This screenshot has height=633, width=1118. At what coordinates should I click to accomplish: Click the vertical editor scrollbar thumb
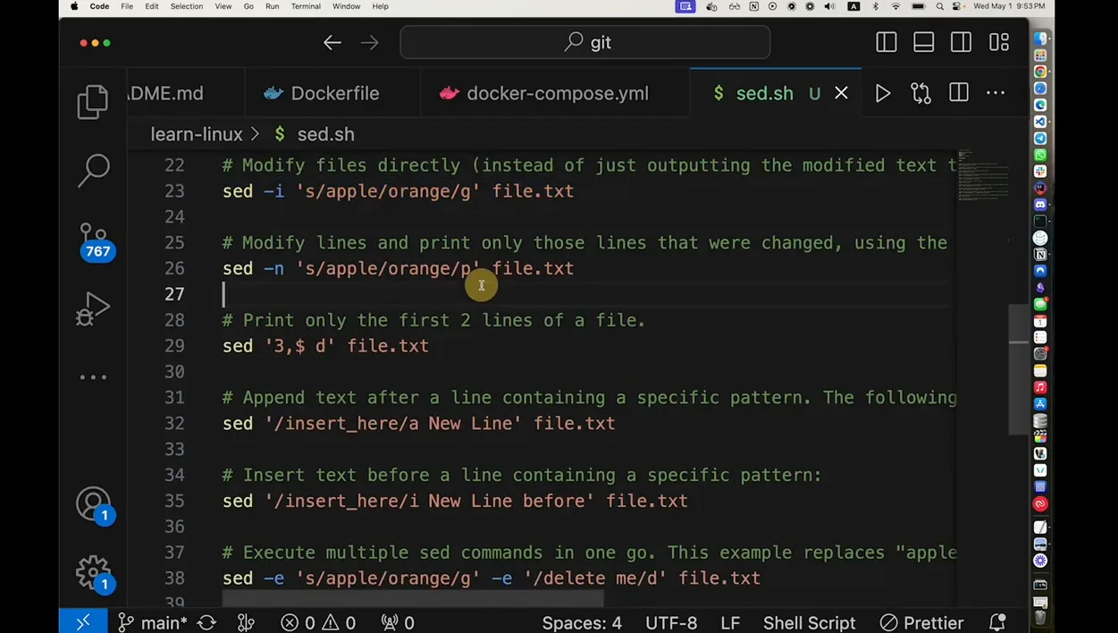(x=1019, y=369)
